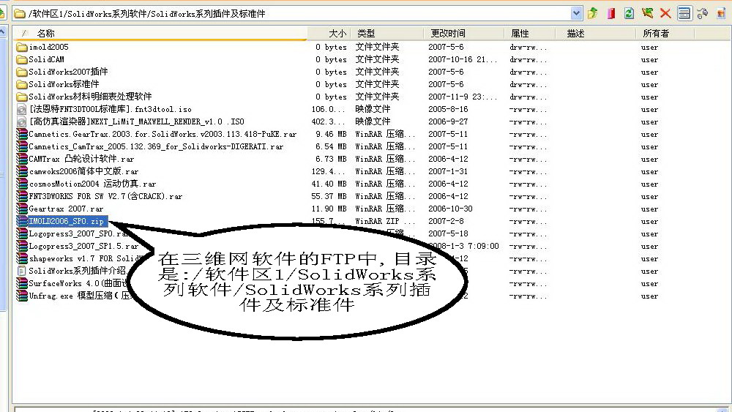Click the 2007-10-16 date cell

pyautogui.click(x=463, y=60)
